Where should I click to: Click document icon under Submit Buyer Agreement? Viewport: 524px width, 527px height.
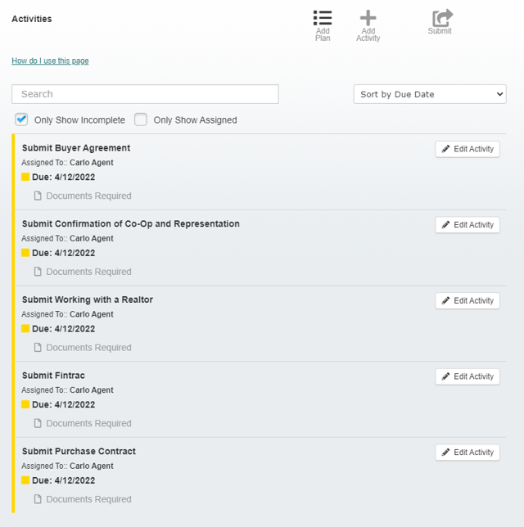pos(38,196)
